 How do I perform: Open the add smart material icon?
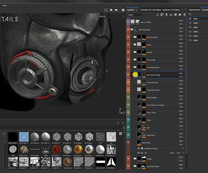pos(175,15)
